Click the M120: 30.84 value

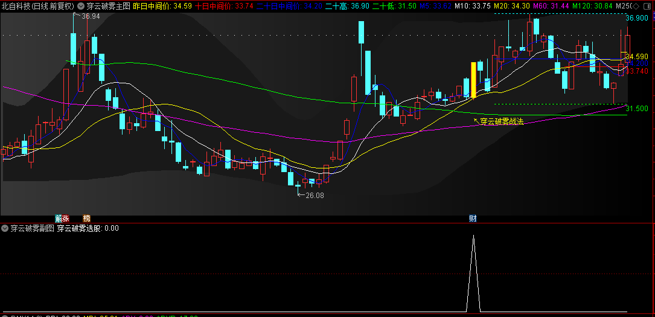point(592,6)
